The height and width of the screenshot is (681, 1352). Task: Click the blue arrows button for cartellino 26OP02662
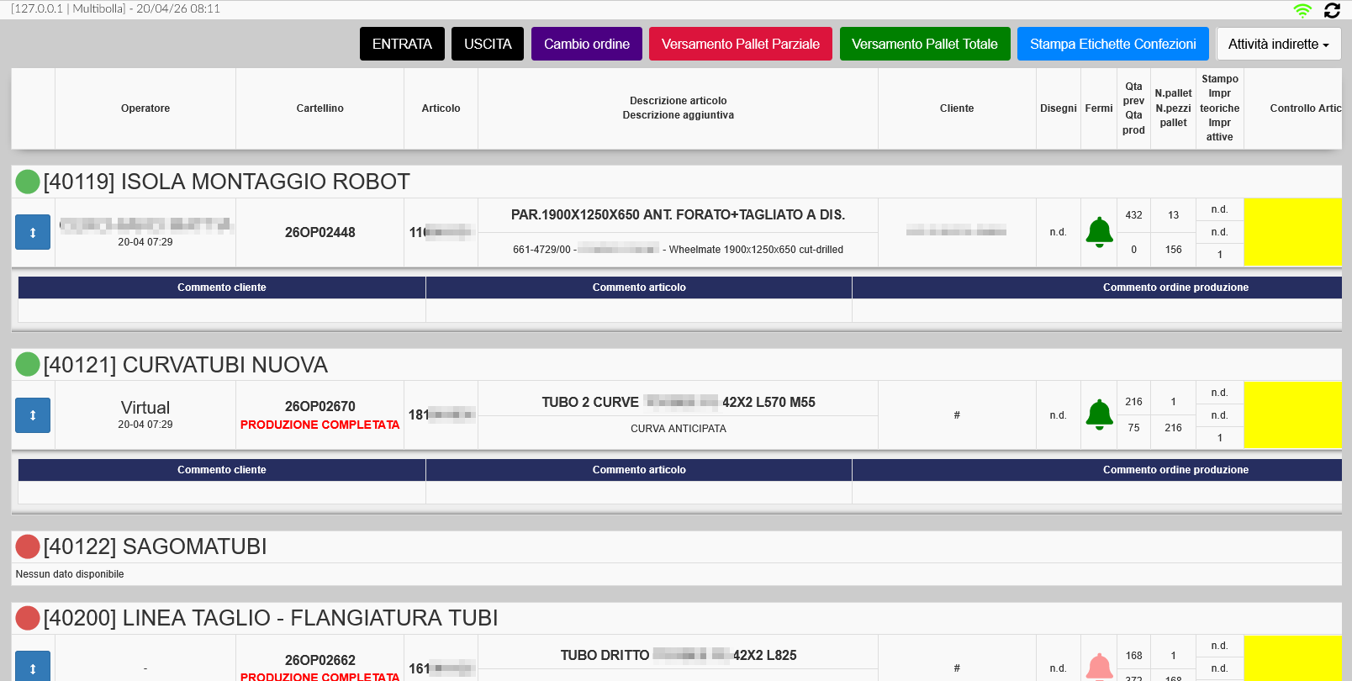[33, 668]
